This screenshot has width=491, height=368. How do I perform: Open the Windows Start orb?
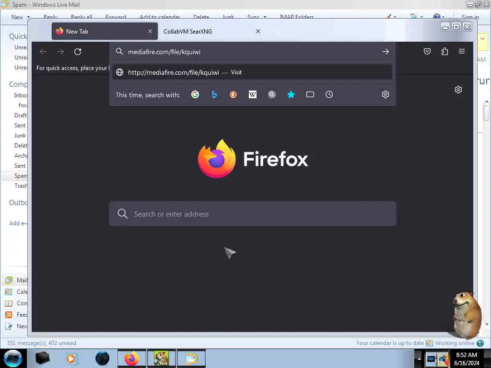12,358
